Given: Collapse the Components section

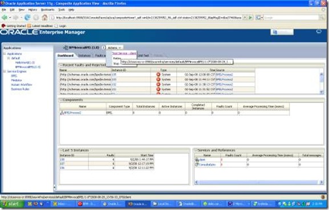Looking at the screenshot, I should (x=61, y=100).
